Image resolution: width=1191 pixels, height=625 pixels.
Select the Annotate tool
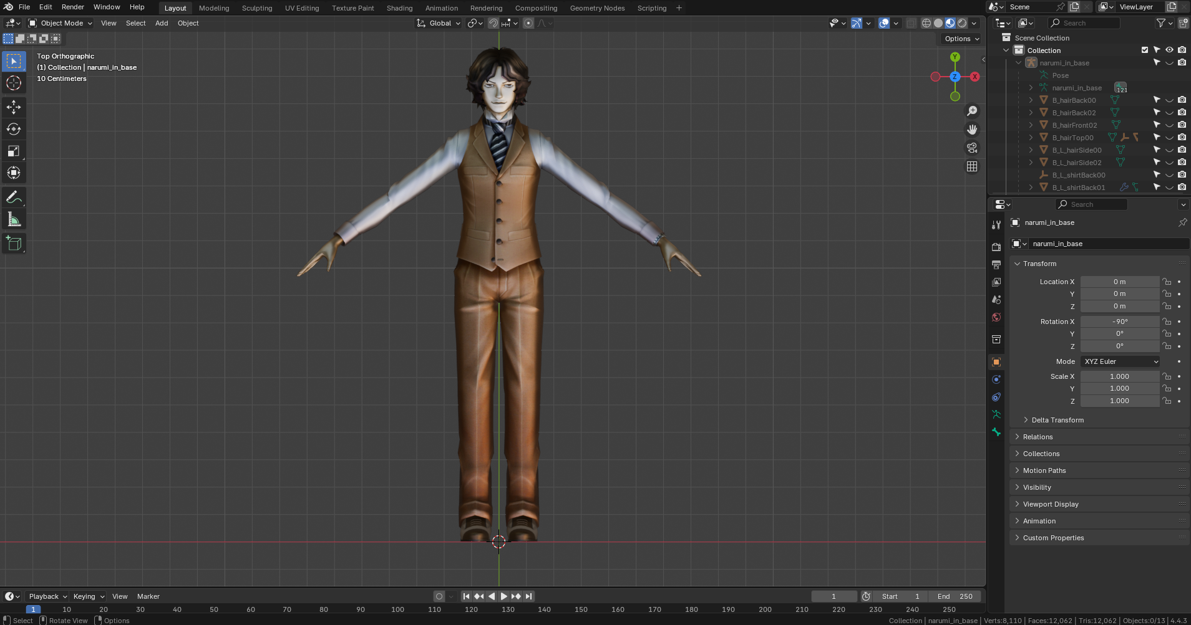[14, 198]
